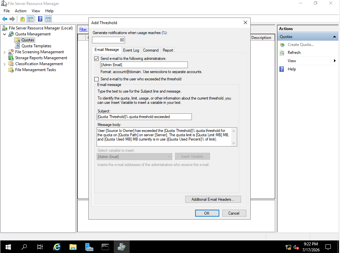The height and width of the screenshot is (253, 340).
Task: Click the blue Help toolbar icon
Action: click(40, 19)
